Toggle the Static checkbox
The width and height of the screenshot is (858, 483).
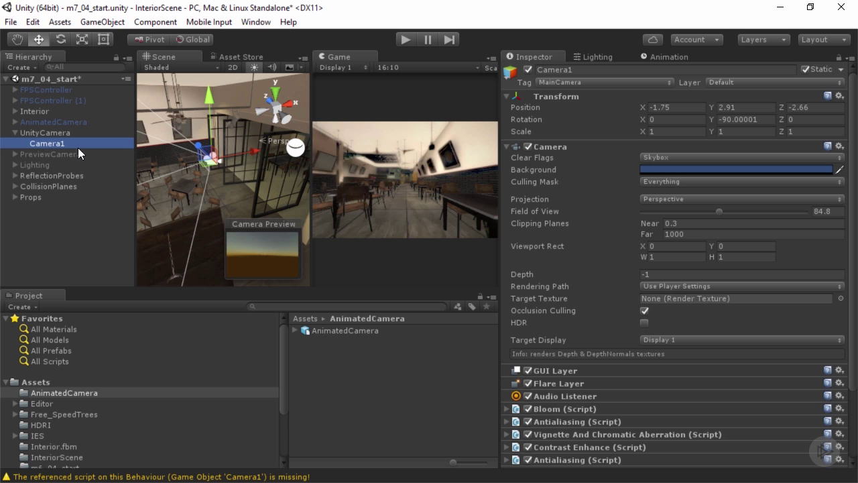coord(805,69)
